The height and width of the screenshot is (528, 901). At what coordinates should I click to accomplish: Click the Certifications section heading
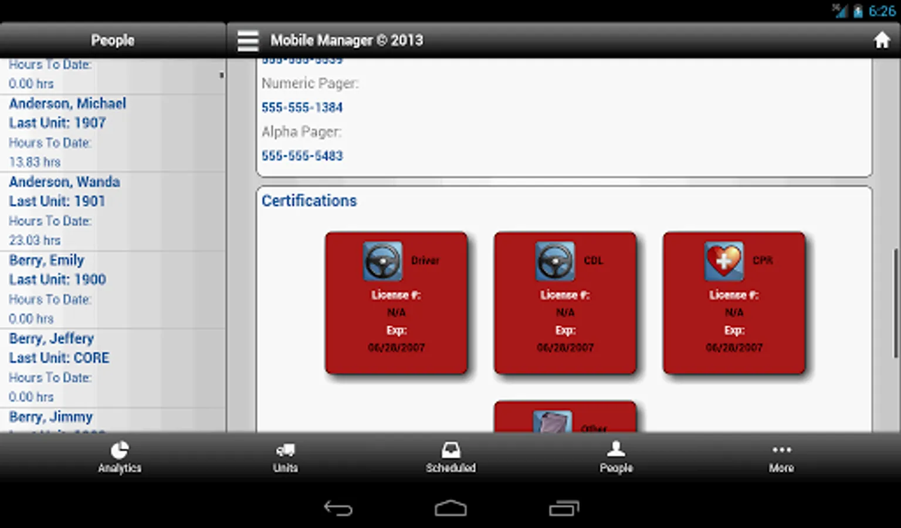[309, 201]
